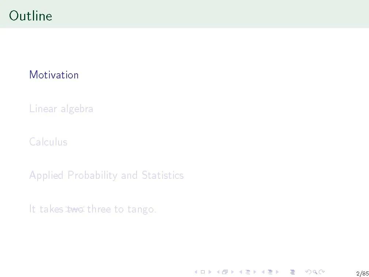
Task: Go to previous section arrow
Action: tap(263, 272)
